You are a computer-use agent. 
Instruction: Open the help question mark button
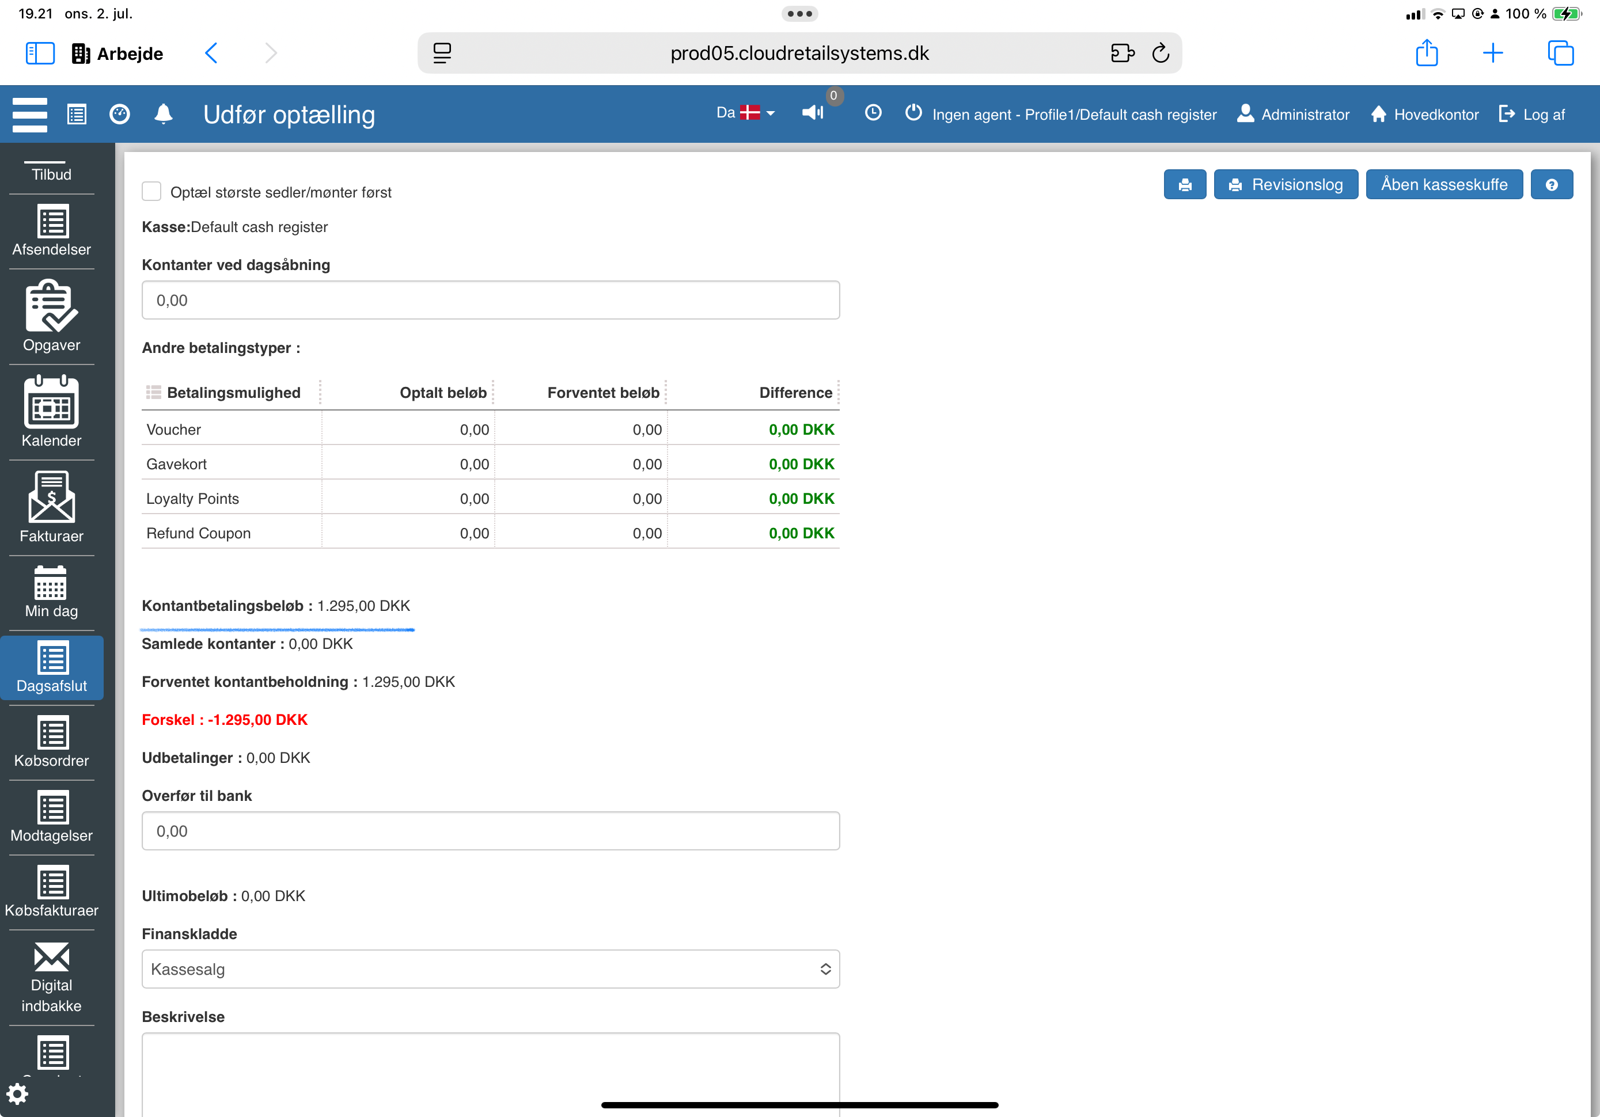pyautogui.click(x=1551, y=185)
